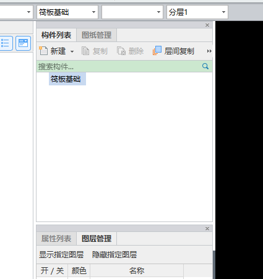This screenshot has height=279, width=263.
Task: Switch to the 属性列表 tab
Action: 56,239
